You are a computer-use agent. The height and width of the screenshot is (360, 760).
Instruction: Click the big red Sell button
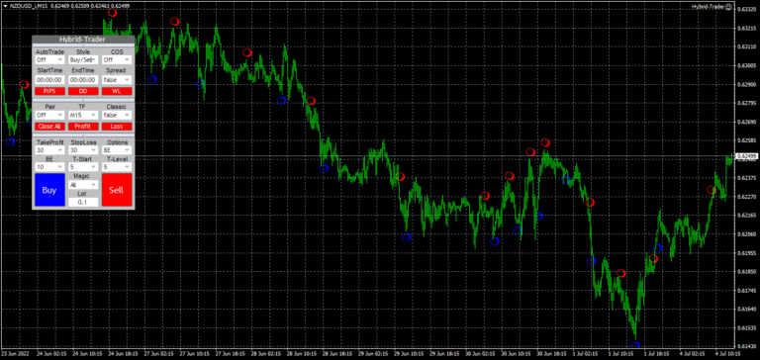coord(117,190)
